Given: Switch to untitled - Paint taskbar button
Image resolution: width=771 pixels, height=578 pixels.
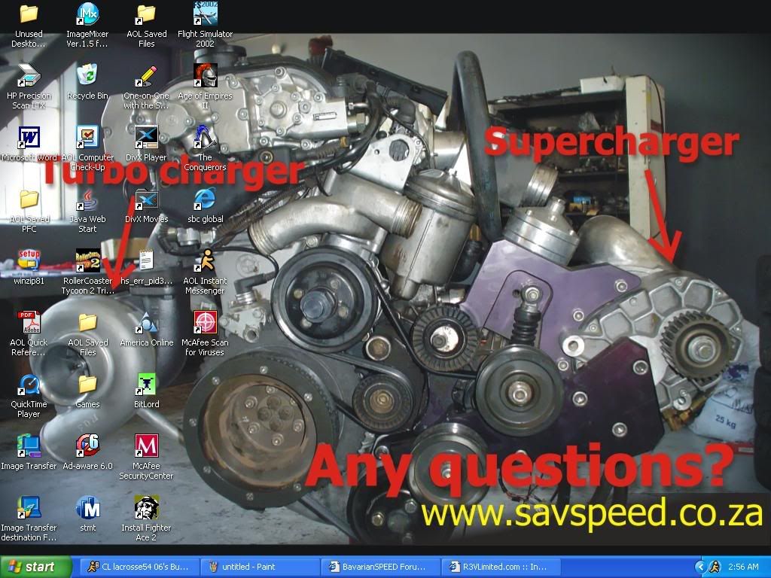Looking at the screenshot, I should [x=260, y=567].
